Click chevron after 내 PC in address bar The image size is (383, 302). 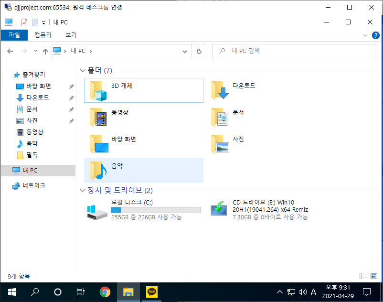click(91, 51)
